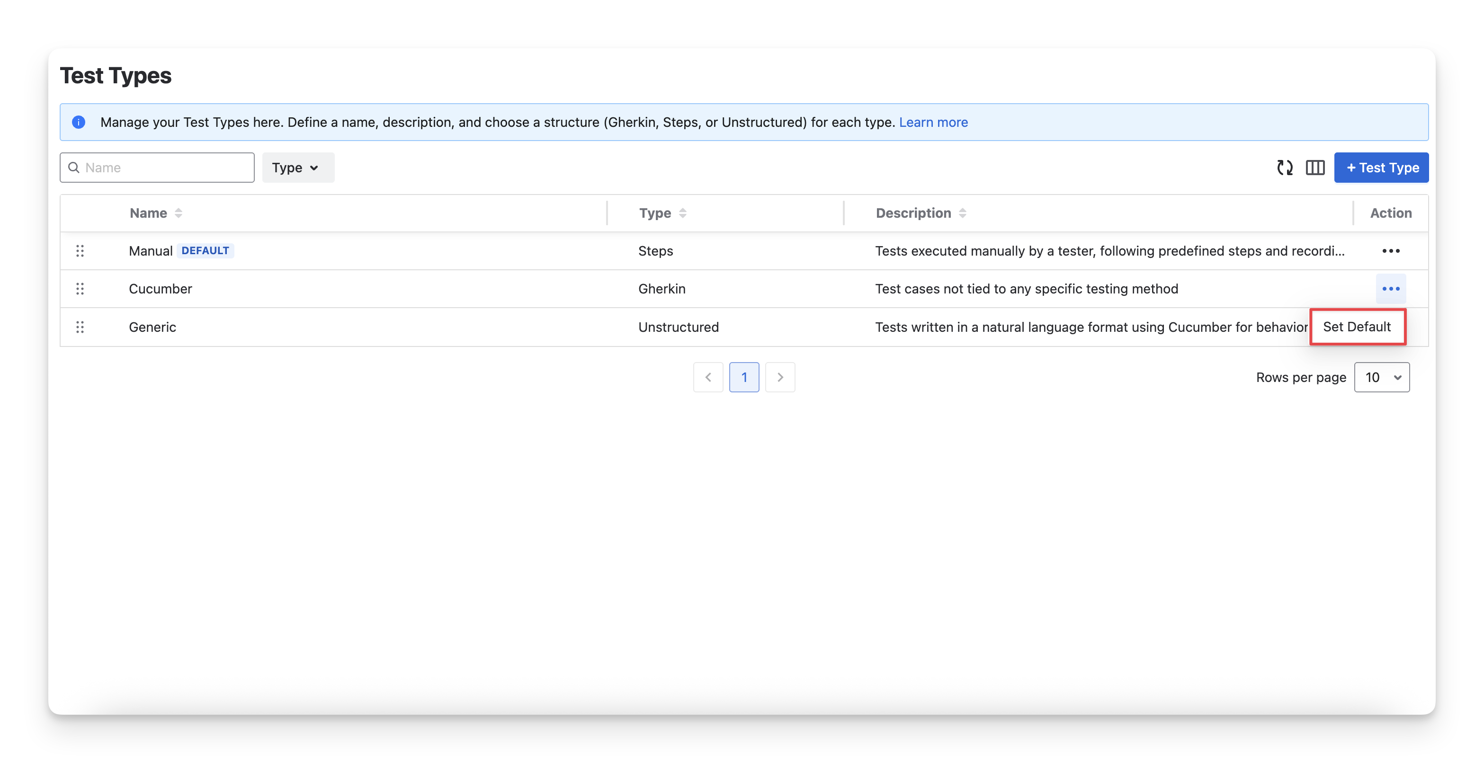Go to the previous page arrow
Image resolution: width=1484 pixels, height=763 pixels.
coord(708,377)
